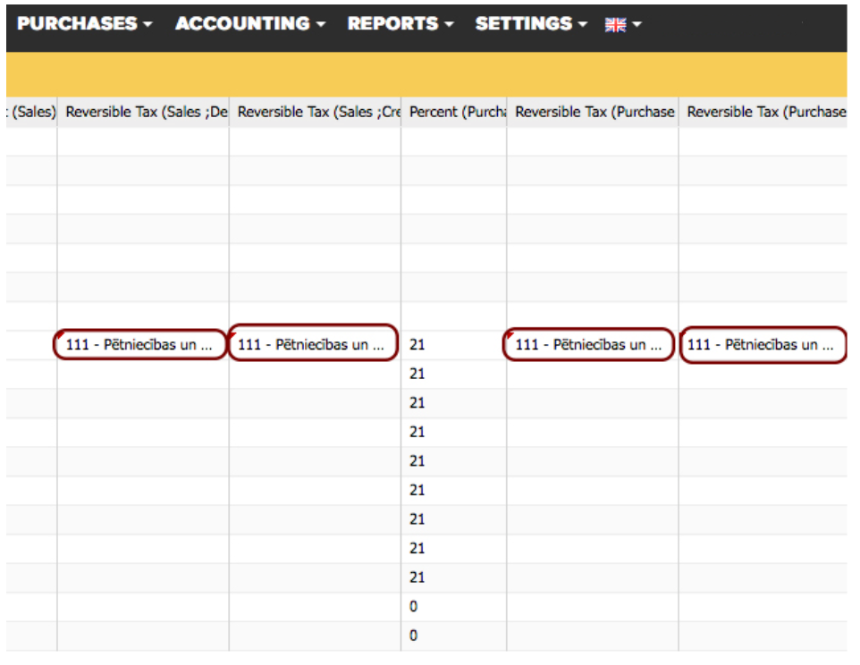Image resolution: width=860 pixels, height=665 pixels.
Task: Select Reversible Tax (Sales; Credit) column header
Action: [315, 113]
